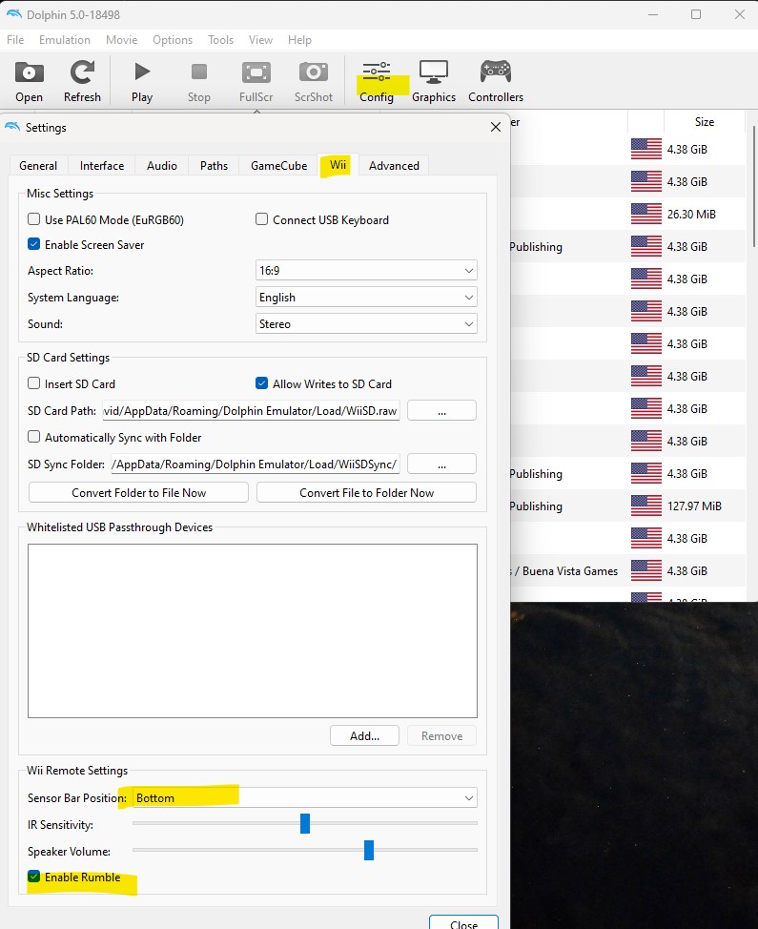Switch to the GameCube tab

pyautogui.click(x=279, y=165)
